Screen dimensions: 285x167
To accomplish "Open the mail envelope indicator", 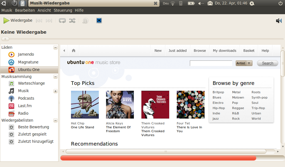I will (210, 3).
